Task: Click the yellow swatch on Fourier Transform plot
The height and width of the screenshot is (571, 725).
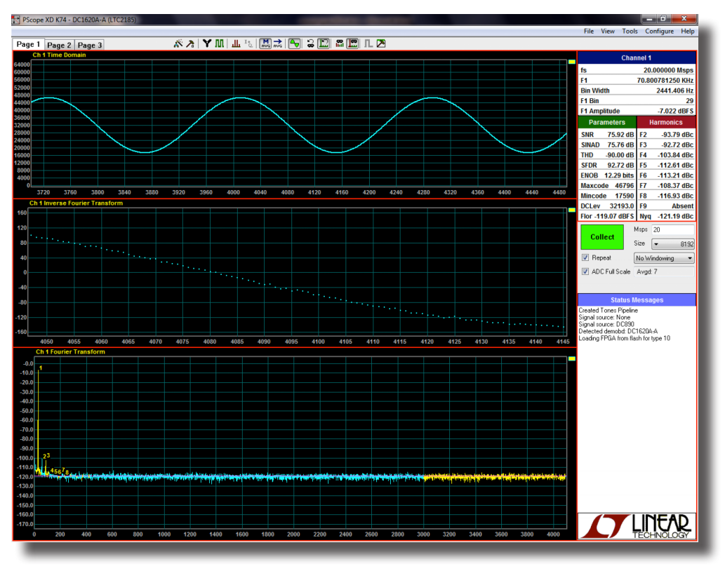Action: [x=571, y=358]
